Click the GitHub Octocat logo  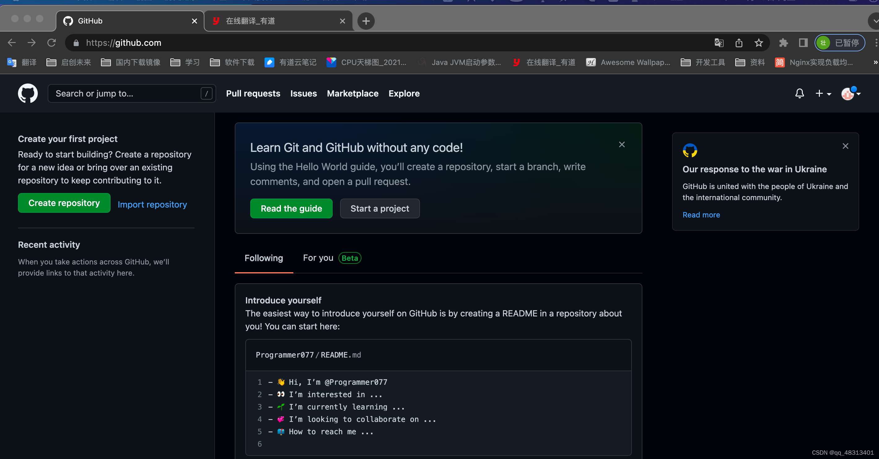coord(28,93)
